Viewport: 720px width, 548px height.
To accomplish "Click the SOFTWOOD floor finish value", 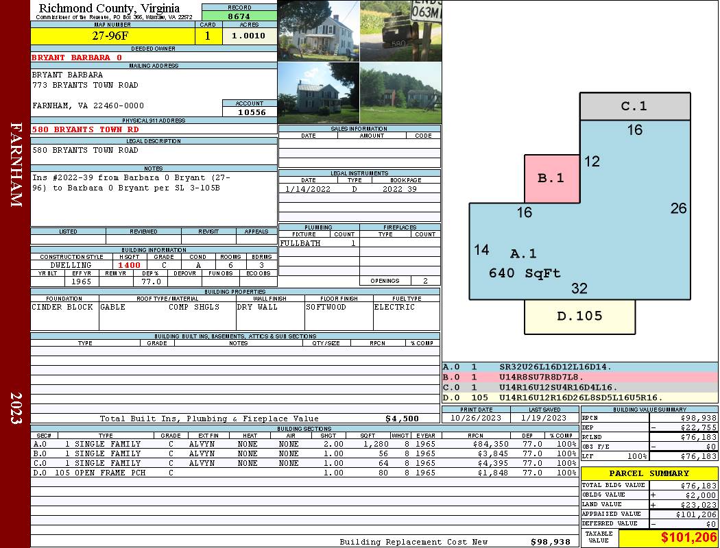I will [326, 308].
